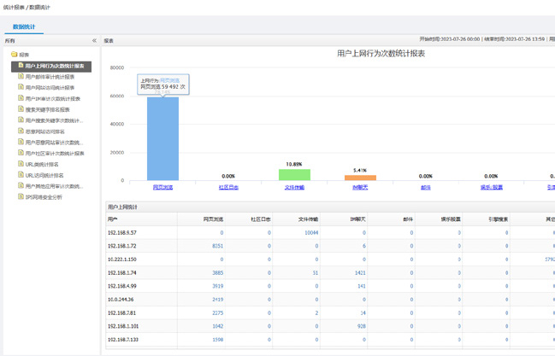Click the icon beside URL访问统计排名

tap(21, 175)
